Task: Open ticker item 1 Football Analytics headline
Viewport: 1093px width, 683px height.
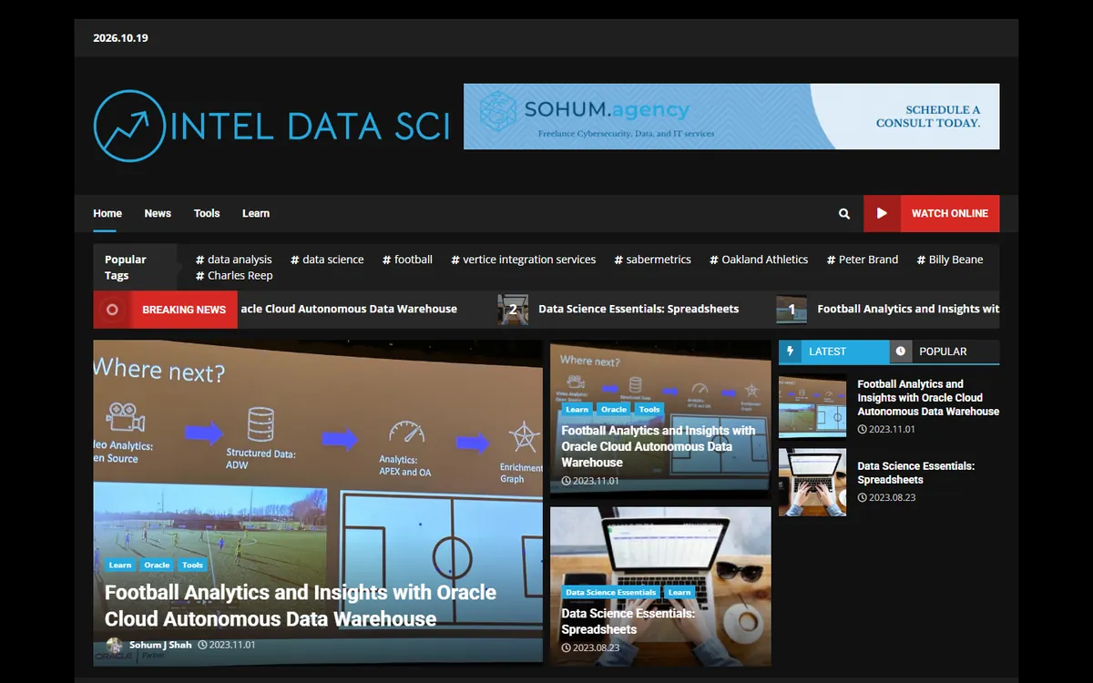Action: click(x=908, y=309)
